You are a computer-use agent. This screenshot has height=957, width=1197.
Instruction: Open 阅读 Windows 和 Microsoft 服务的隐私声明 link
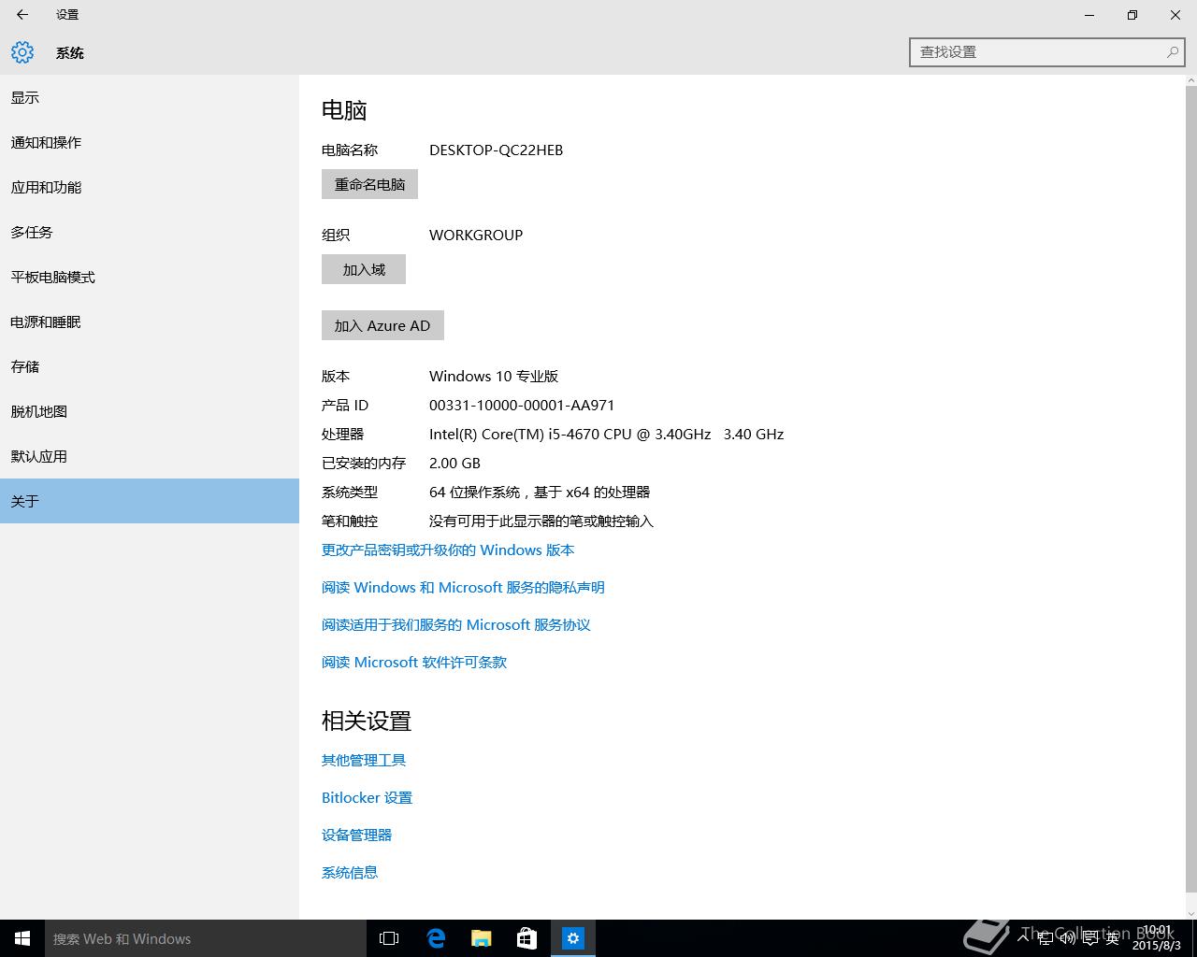coord(463,587)
